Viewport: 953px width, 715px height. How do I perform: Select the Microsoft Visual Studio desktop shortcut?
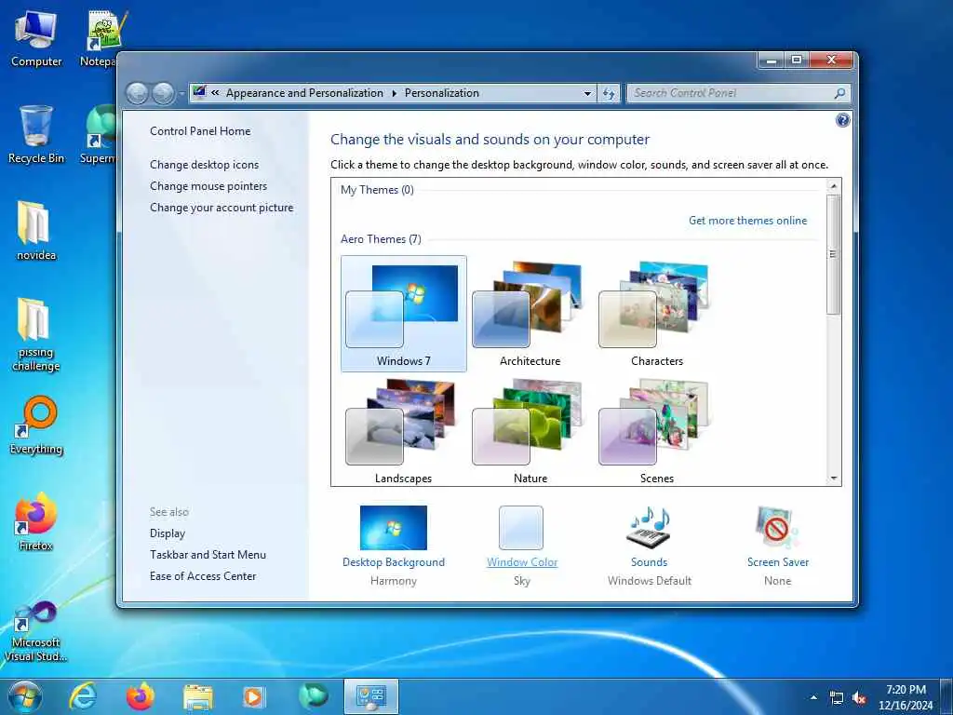coord(36,631)
